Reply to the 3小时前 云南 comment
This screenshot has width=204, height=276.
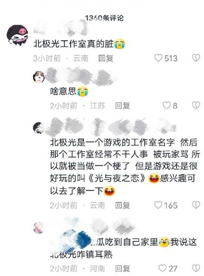[106, 58]
